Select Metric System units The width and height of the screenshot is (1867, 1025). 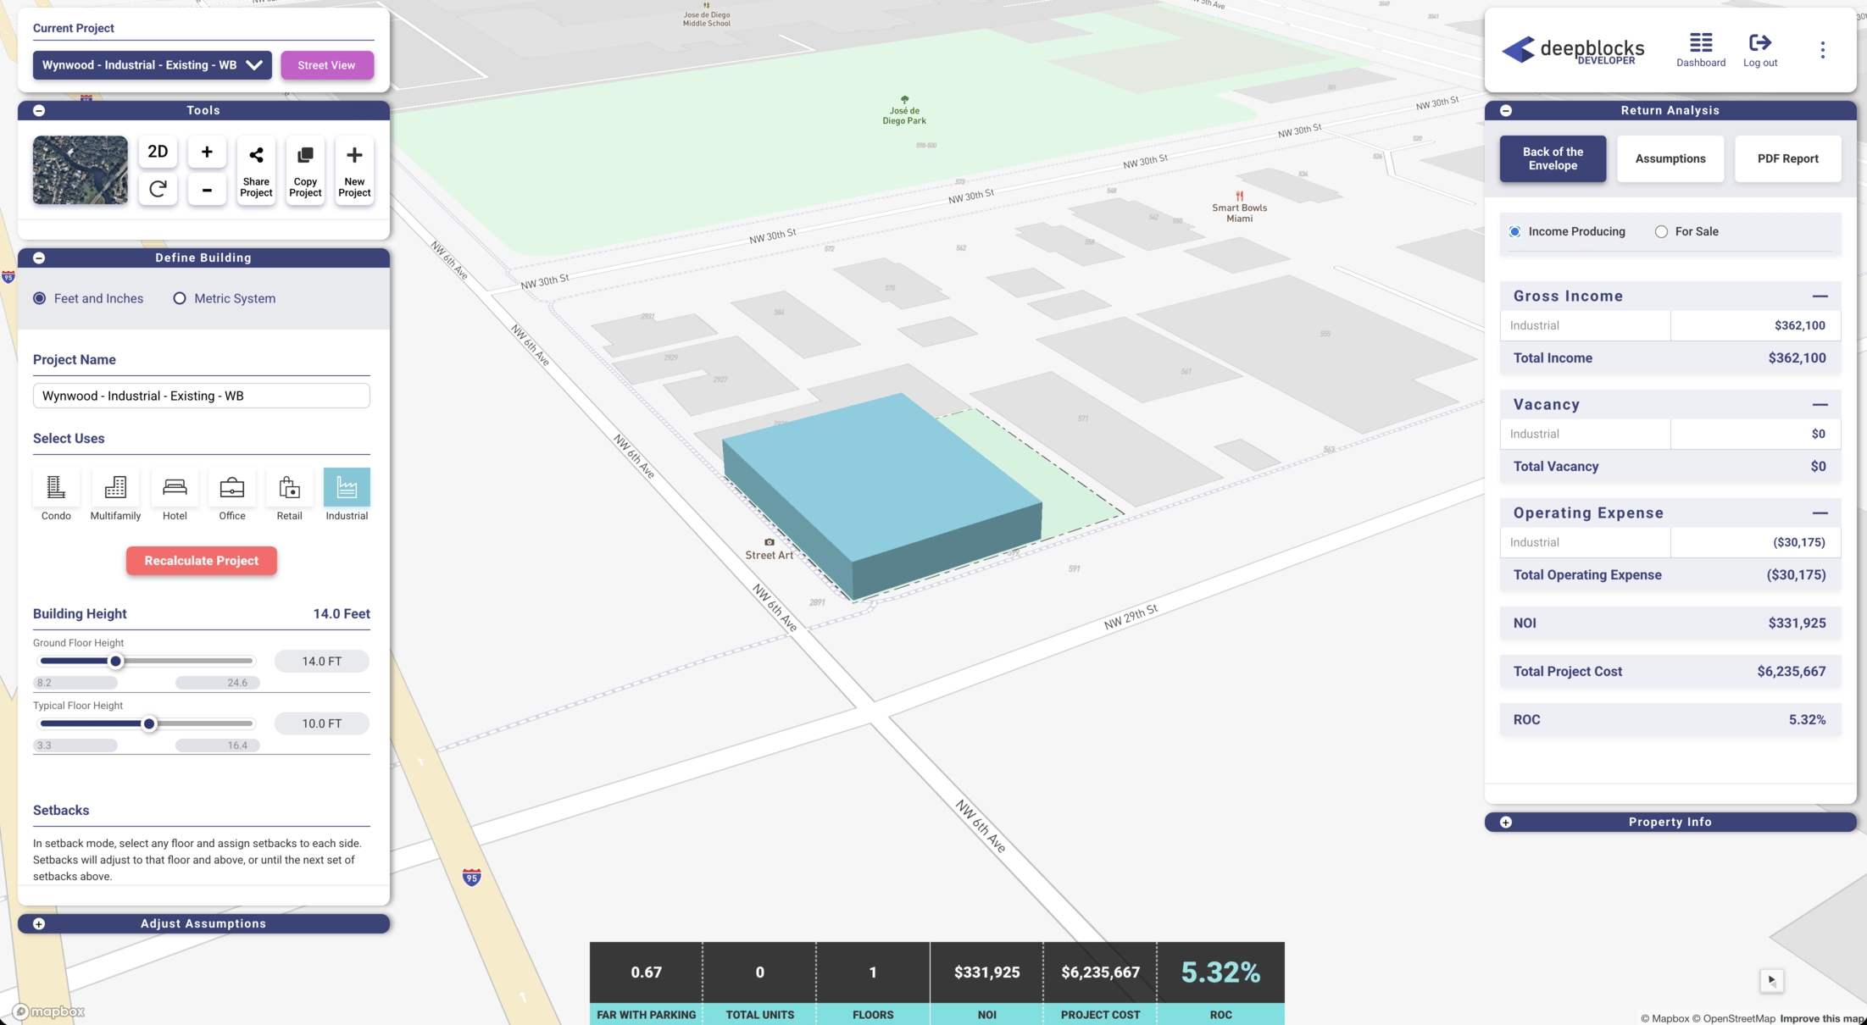click(180, 298)
